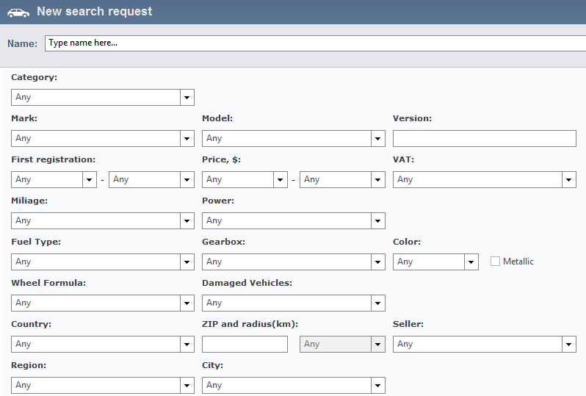The height and width of the screenshot is (396, 586).
Task: Expand the Mark dropdown list
Action: [103, 138]
